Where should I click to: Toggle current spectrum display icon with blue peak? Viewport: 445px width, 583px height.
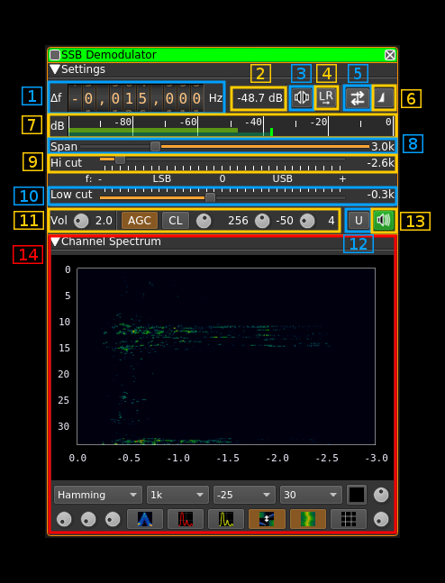pos(145,519)
